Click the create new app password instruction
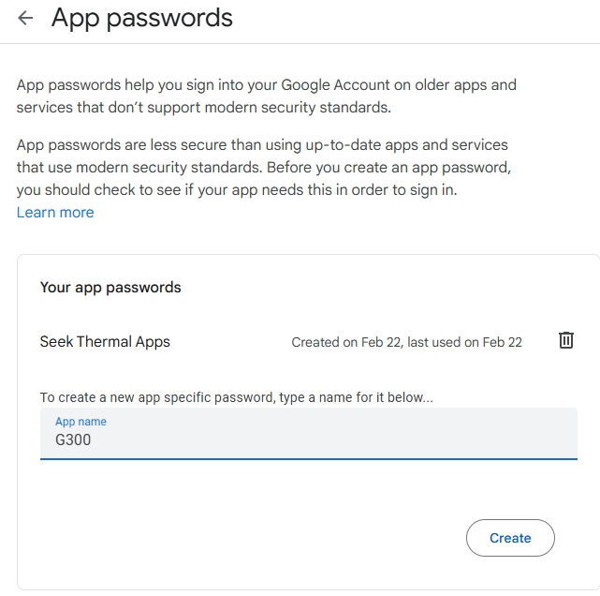The image size is (600, 596). (x=237, y=397)
